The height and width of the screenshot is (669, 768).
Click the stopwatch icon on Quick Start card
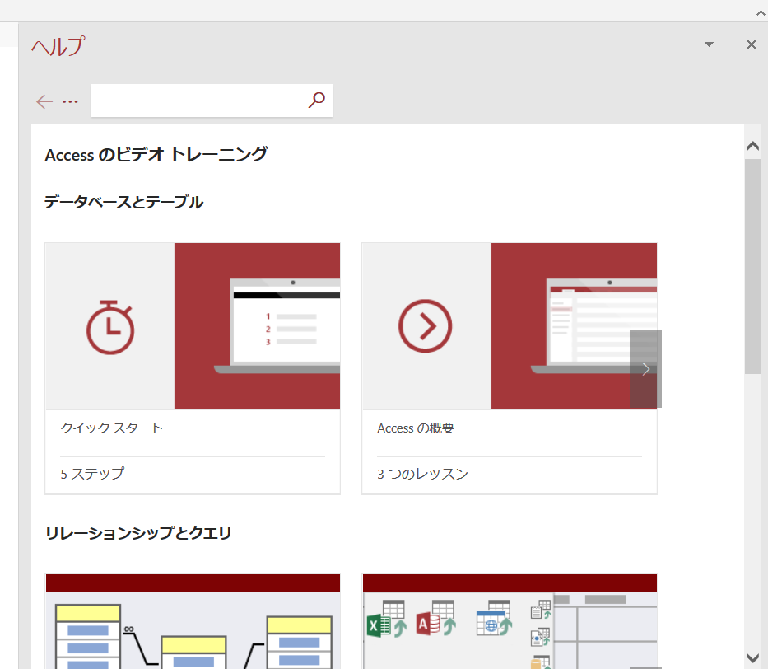110,327
